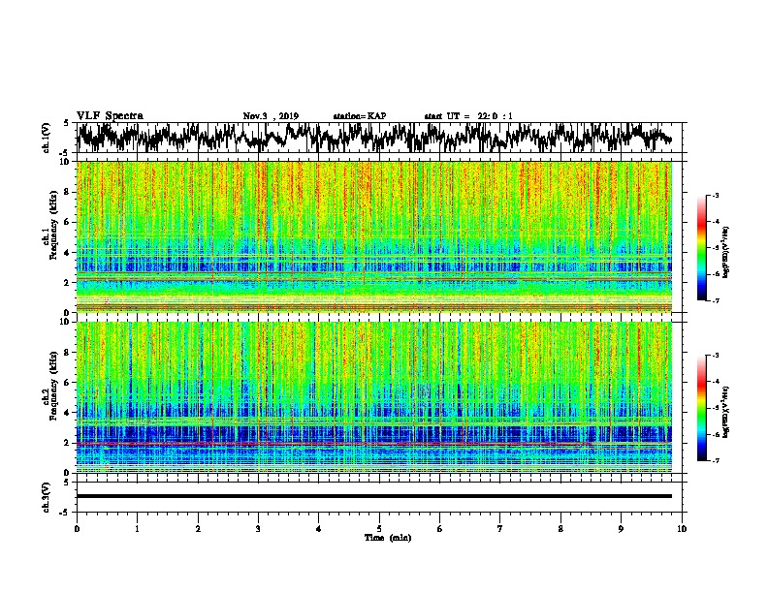
Task: Click time axis tick label '0'
Action: (77, 529)
